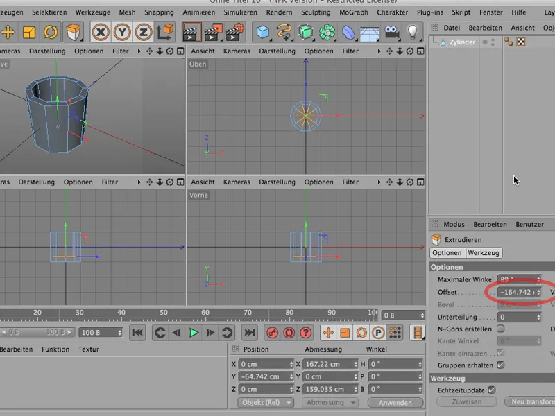The image size is (555, 416).
Task: Select the Move tool
Action: [8, 32]
